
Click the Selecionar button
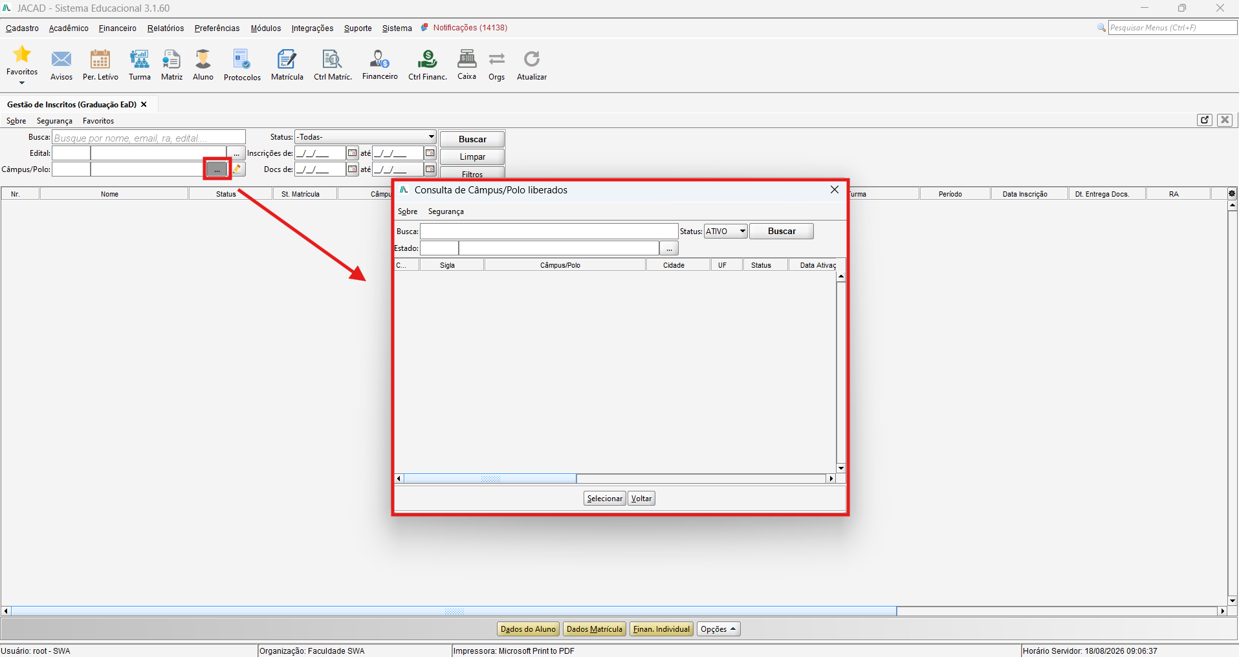click(605, 499)
